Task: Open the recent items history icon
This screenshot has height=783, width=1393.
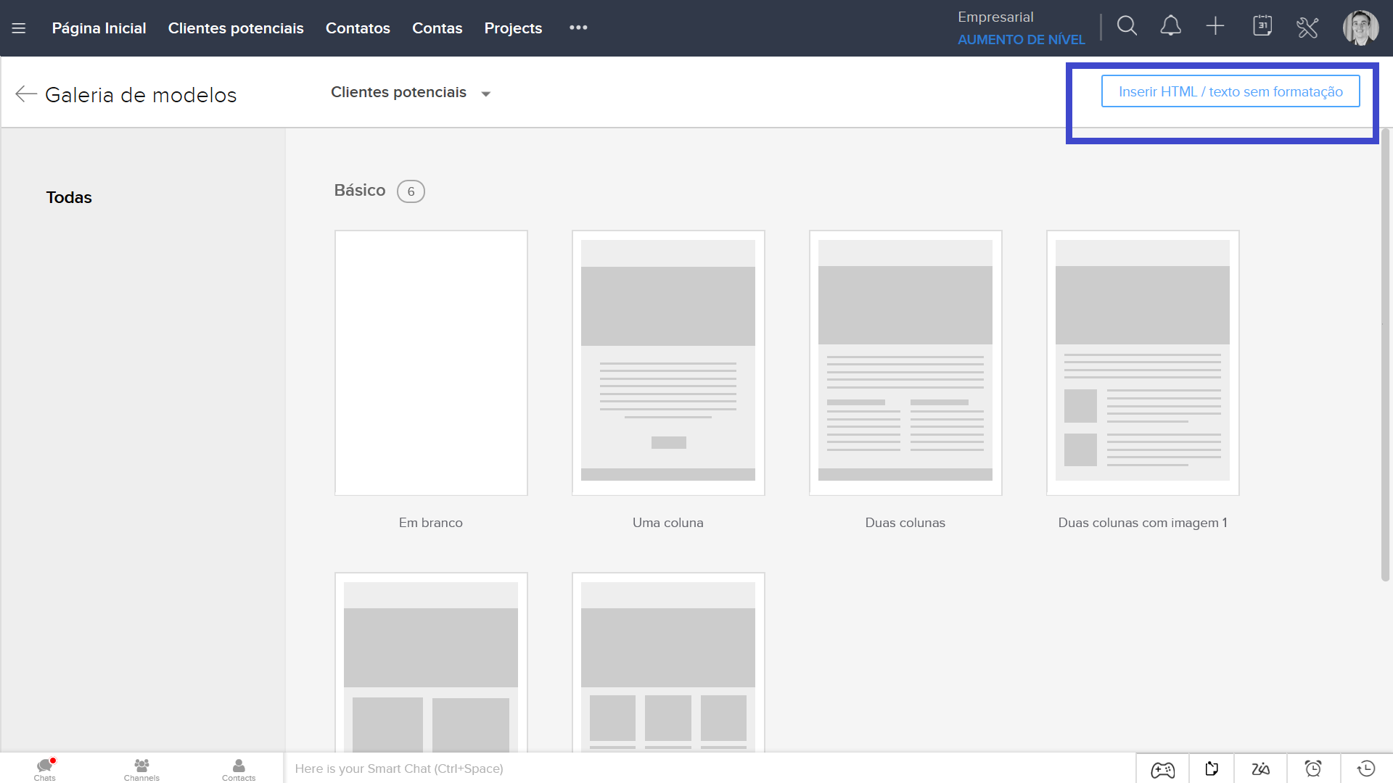Action: pyautogui.click(x=1366, y=768)
